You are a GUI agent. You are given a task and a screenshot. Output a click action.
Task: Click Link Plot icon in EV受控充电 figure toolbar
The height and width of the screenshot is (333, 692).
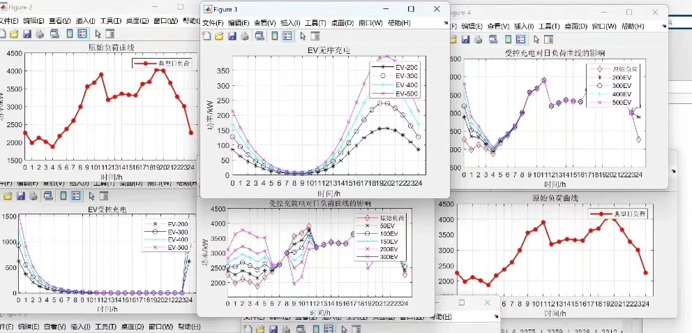pyautogui.click(x=49, y=195)
